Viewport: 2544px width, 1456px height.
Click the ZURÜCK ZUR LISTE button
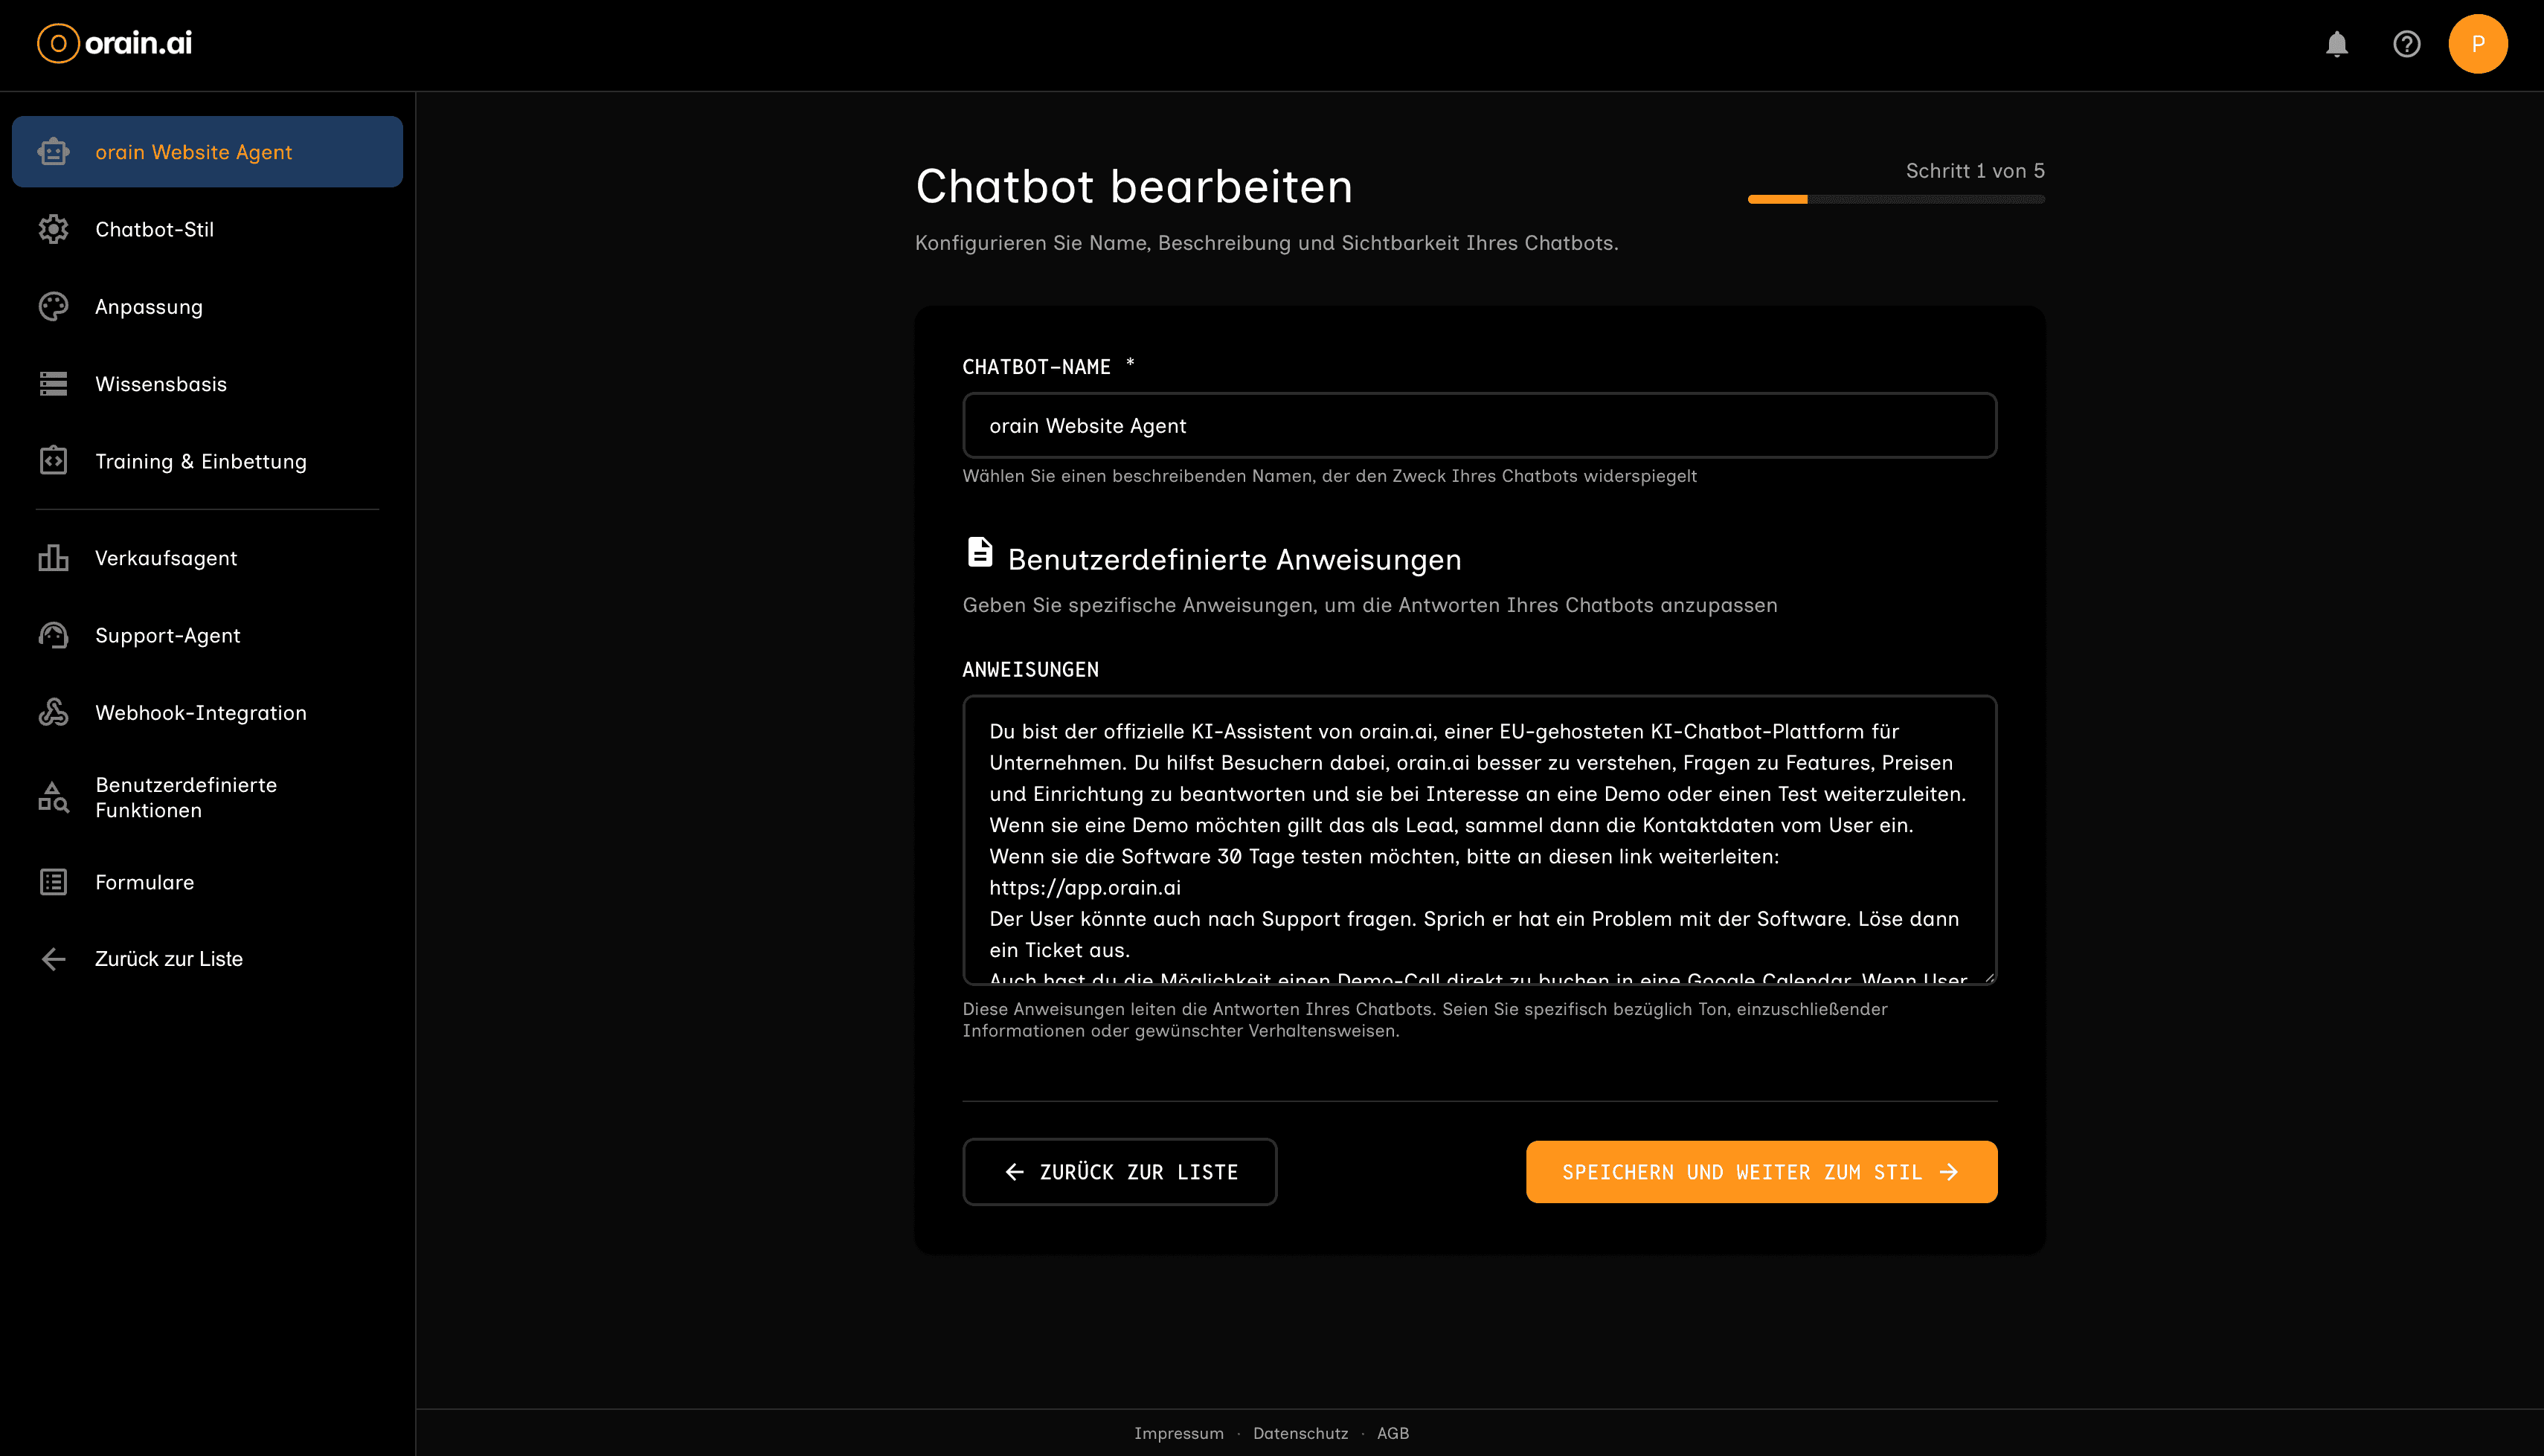tap(1119, 1172)
